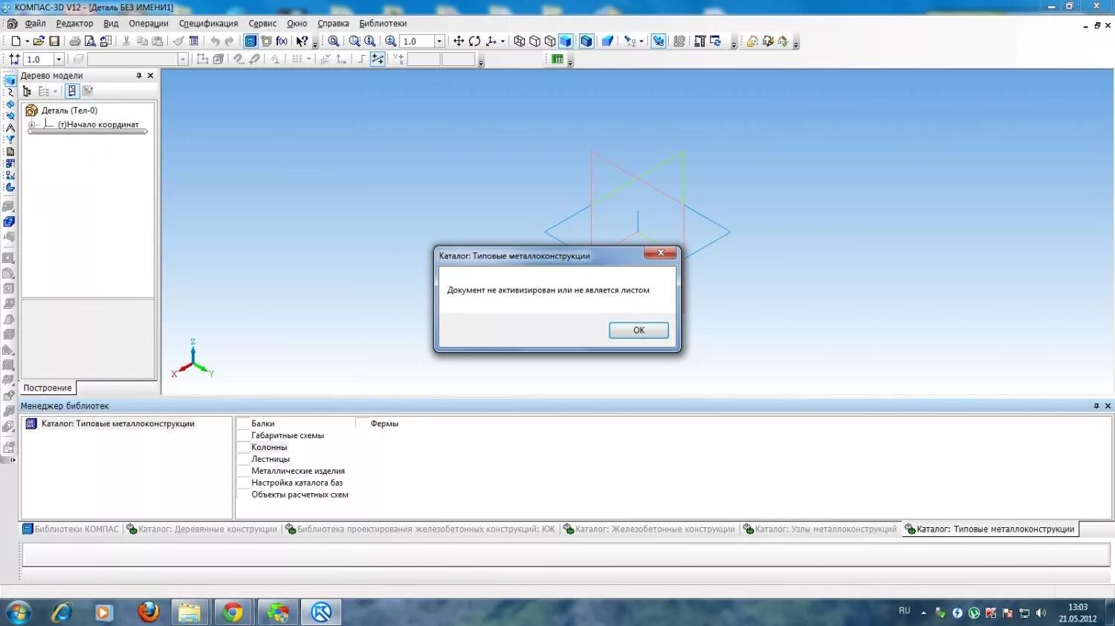Toggle the highlighted snap button in second toolbar
The height and width of the screenshot is (626, 1115).
point(378,59)
